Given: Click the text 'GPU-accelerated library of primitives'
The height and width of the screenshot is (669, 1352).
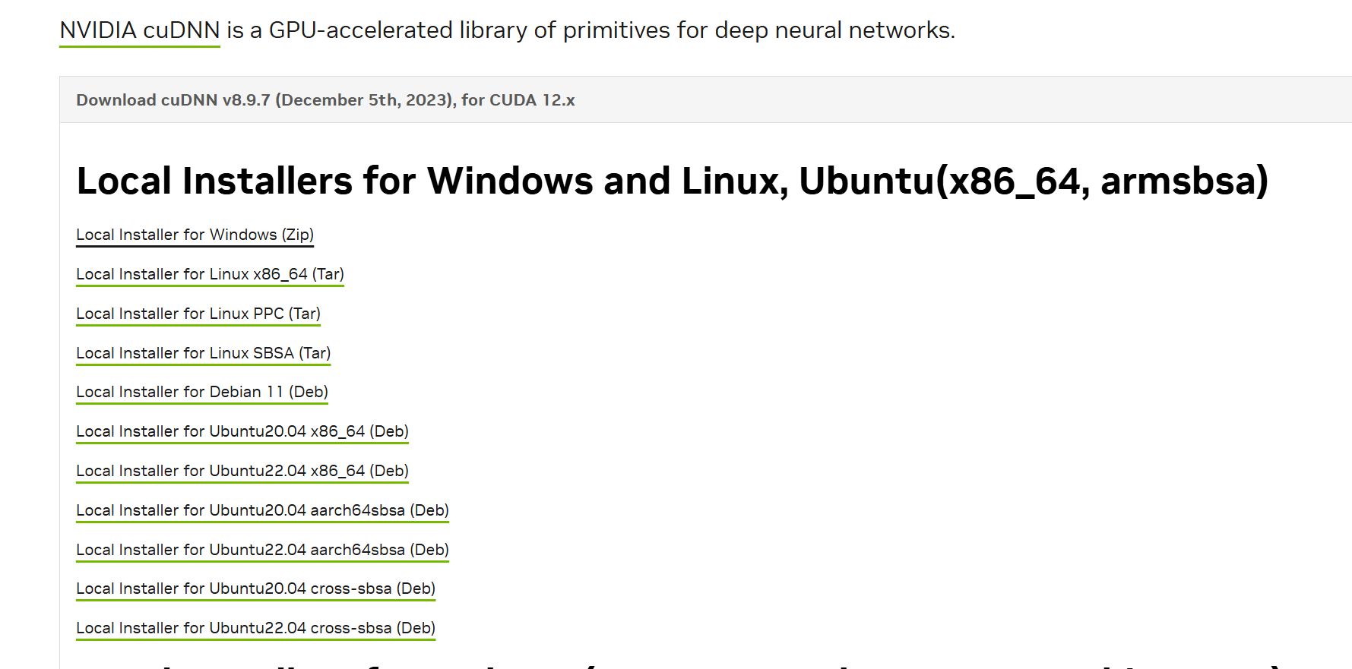Looking at the screenshot, I should [x=470, y=30].
